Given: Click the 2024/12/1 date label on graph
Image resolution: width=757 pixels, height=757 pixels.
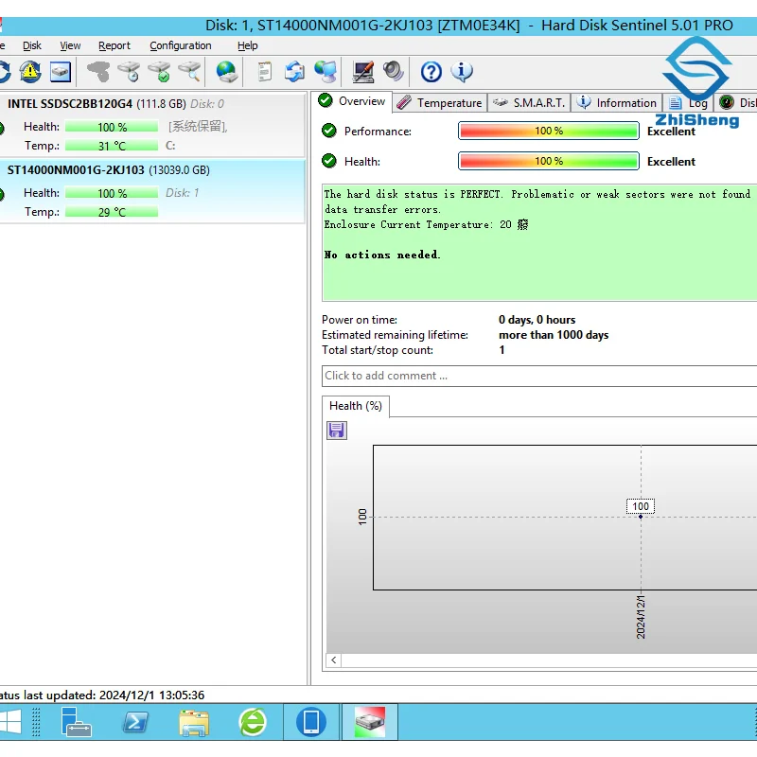Looking at the screenshot, I should (641, 618).
